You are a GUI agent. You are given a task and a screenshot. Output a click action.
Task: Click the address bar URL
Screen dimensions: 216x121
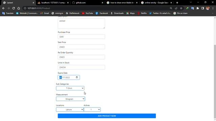pyautogui.click(x=39, y=8)
